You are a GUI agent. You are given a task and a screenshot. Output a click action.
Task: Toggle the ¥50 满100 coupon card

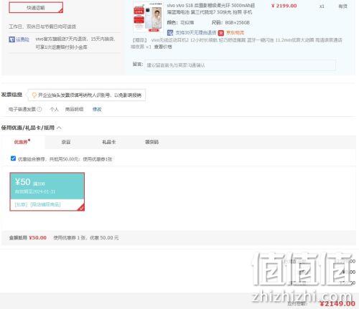click(47, 191)
